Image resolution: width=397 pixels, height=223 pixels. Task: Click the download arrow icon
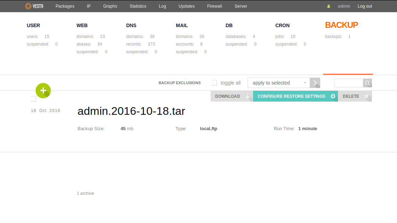tap(248, 96)
